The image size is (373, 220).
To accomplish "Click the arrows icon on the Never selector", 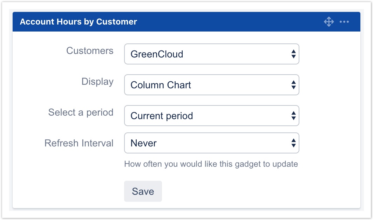I will coord(293,143).
